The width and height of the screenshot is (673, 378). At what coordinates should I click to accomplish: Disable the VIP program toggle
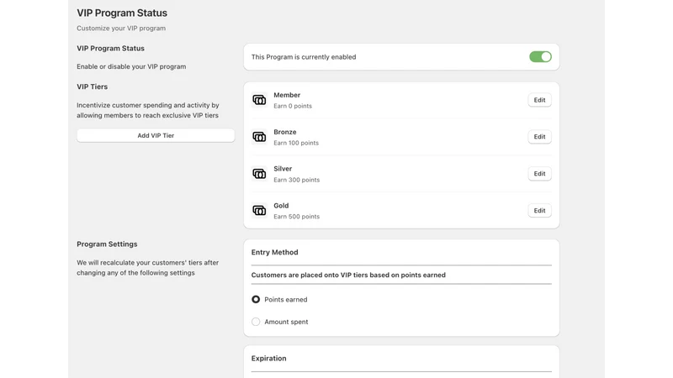(x=540, y=57)
